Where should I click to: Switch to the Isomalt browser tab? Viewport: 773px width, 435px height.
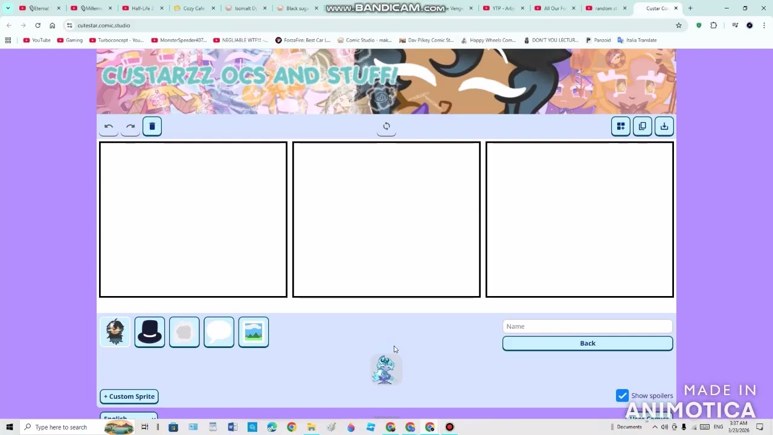[x=246, y=8]
